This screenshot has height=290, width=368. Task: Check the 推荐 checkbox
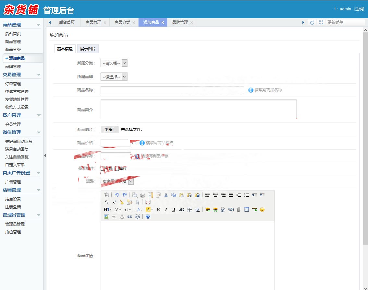tap(117, 168)
